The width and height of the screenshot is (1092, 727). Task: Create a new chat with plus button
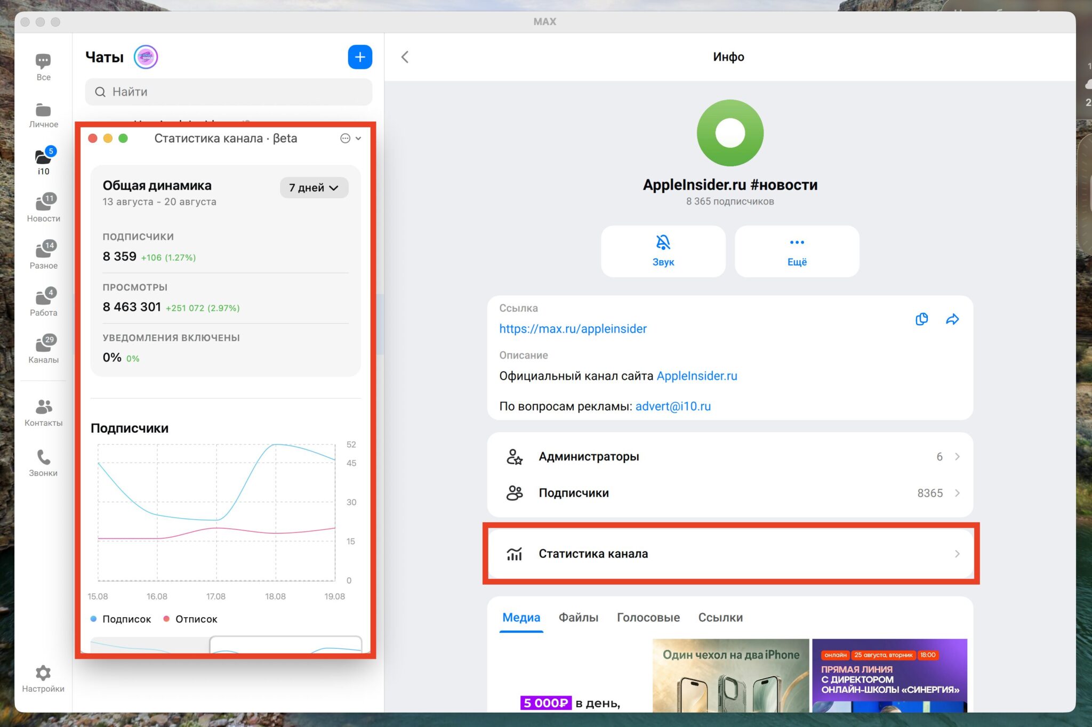[360, 57]
